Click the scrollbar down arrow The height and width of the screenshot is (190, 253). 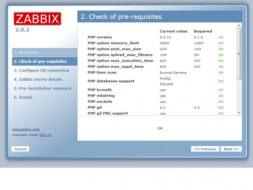[x=239, y=113]
